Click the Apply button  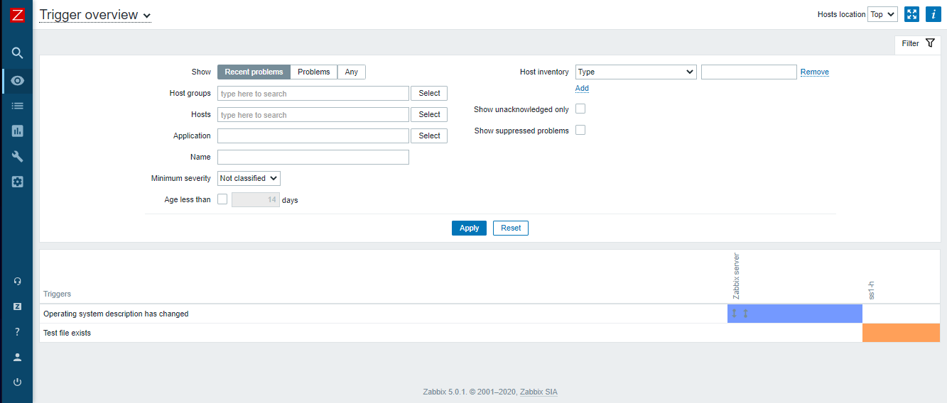pyautogui.click(x=469, y=228)
